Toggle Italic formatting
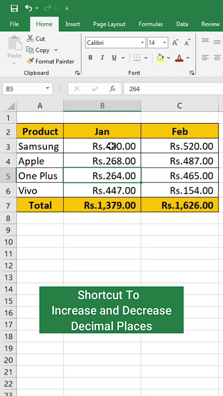 102,58
